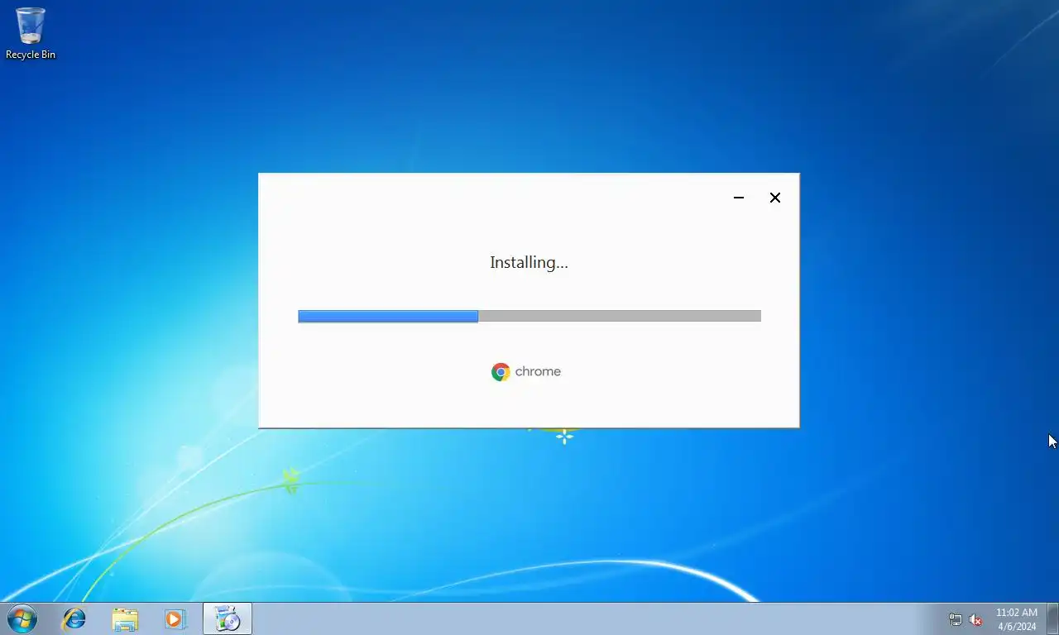Viewport: 1059px width, 635px height.
Task: Open Windows Explorer folder in taskbar
Action: [125, 618]
